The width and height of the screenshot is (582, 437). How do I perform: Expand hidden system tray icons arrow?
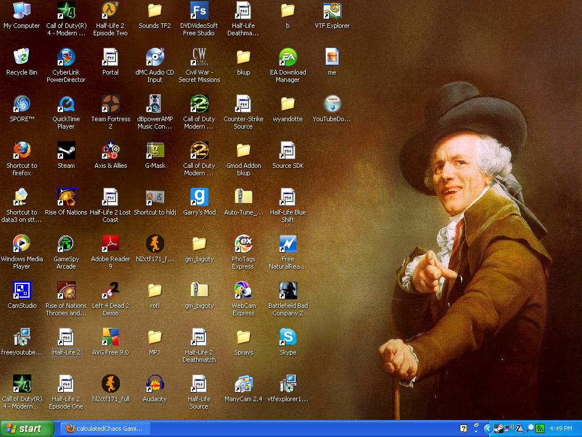coord(488,428)
